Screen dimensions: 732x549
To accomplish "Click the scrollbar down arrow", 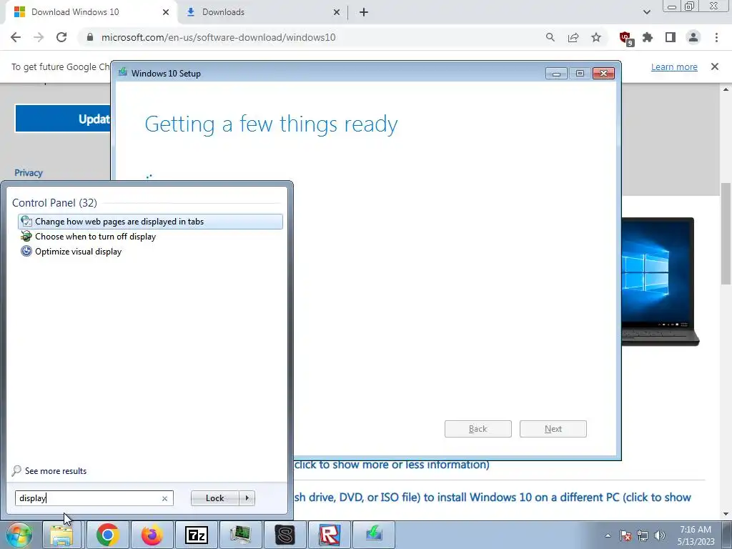I will (726, 514).
